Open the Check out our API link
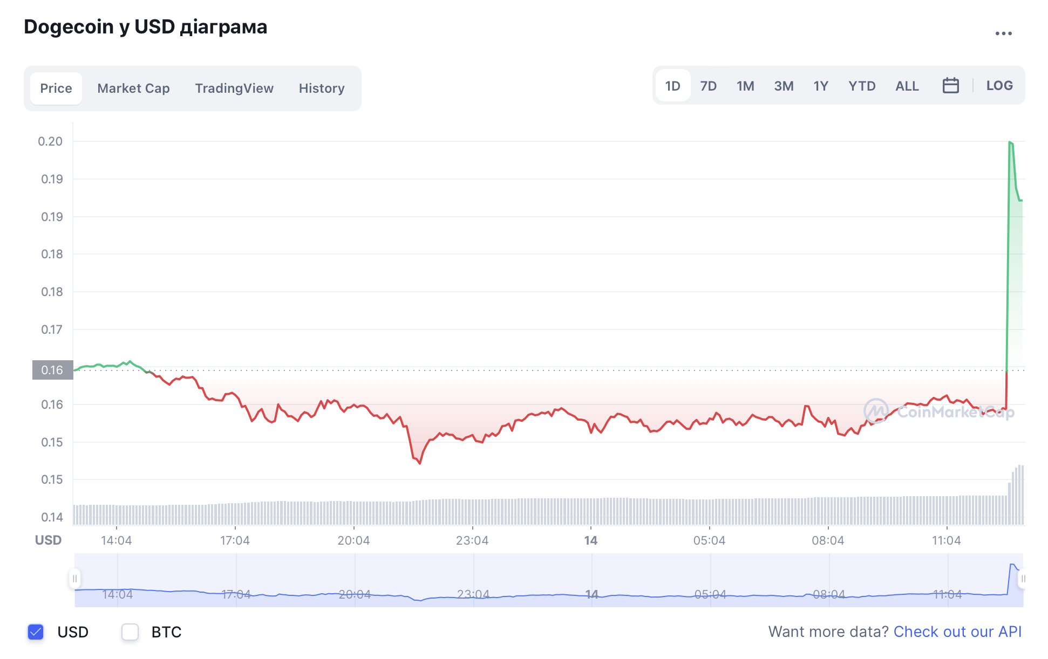The image size is (1048, 659). coord(957,631)
